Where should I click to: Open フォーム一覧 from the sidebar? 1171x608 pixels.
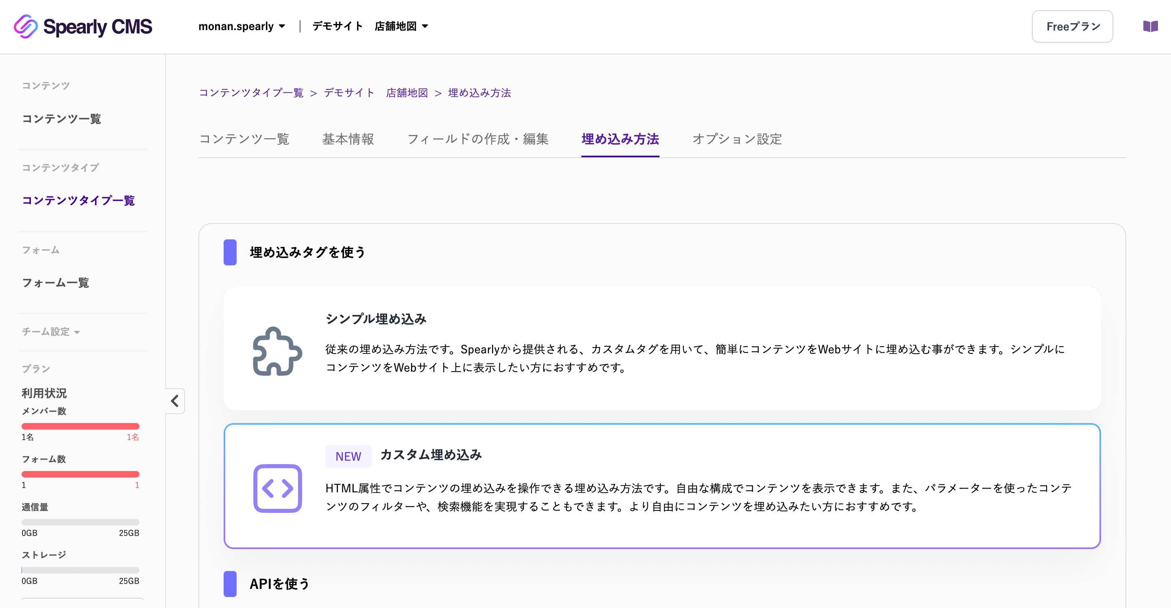pos(57,282)
